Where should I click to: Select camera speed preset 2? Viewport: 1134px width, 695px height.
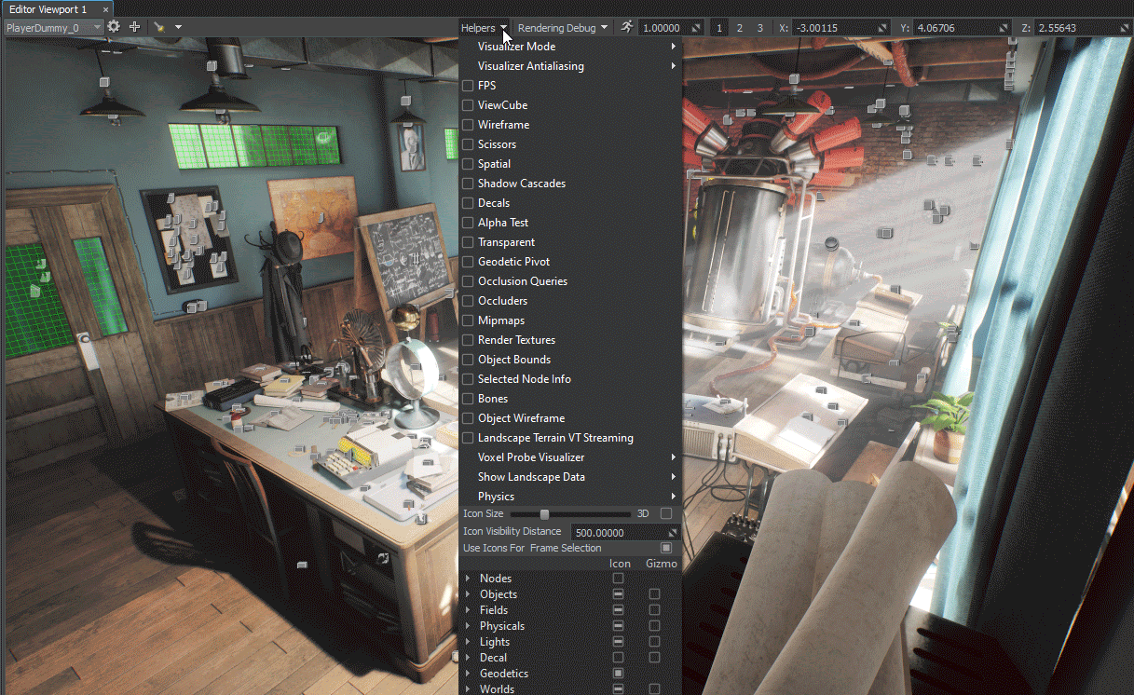pos(740,28)
